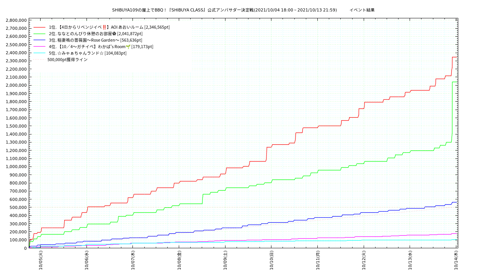
Task: Click the 500,000pt獲得ライン legend label
Action: pyautogui.click(x=67, y=60)
